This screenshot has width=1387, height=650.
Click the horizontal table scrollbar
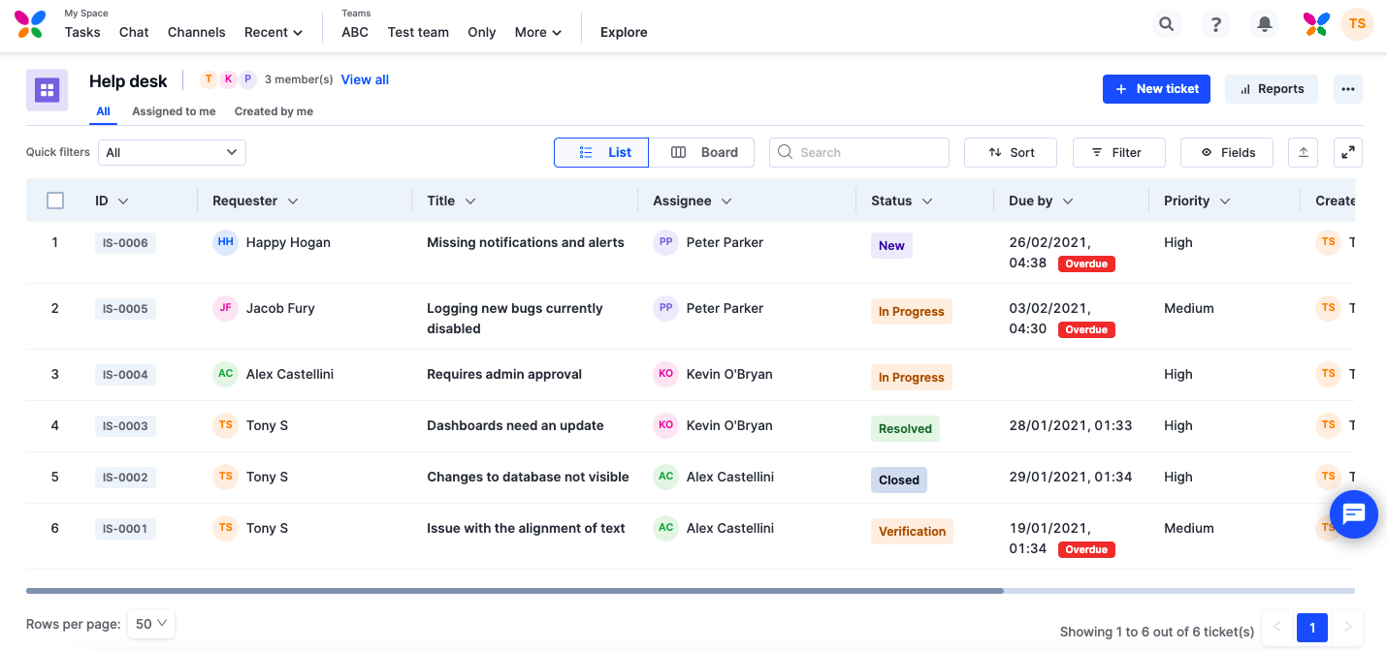pos(514,590)
